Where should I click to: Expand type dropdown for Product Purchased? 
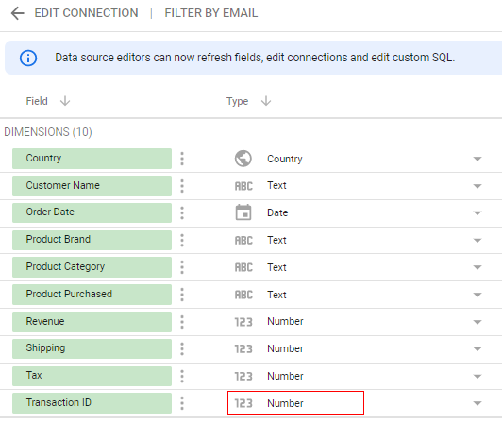point(477,295)
